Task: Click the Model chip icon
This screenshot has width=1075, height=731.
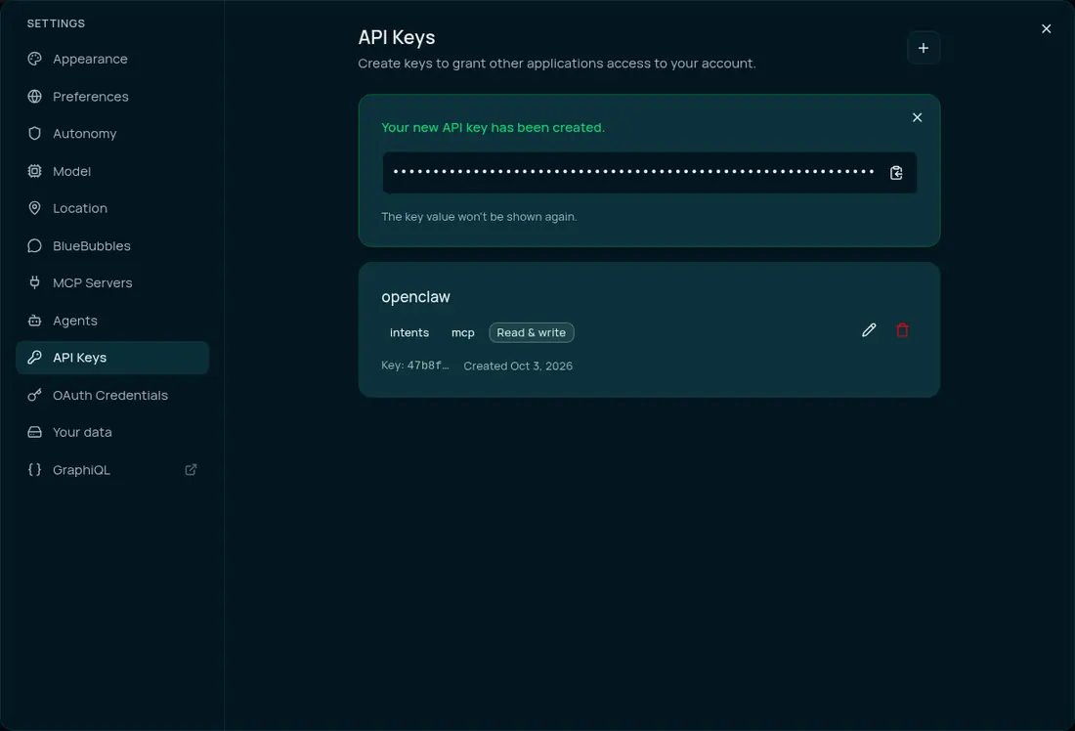Action: (34, 171)
